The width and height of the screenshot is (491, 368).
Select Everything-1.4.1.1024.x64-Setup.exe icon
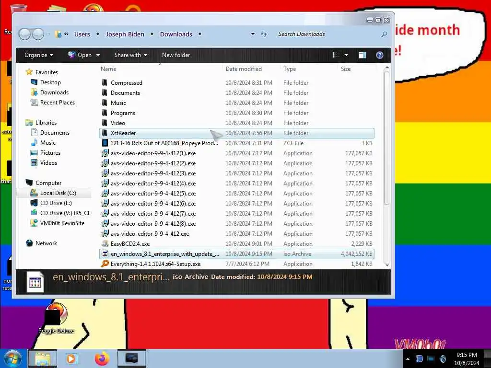coord(105,264)
